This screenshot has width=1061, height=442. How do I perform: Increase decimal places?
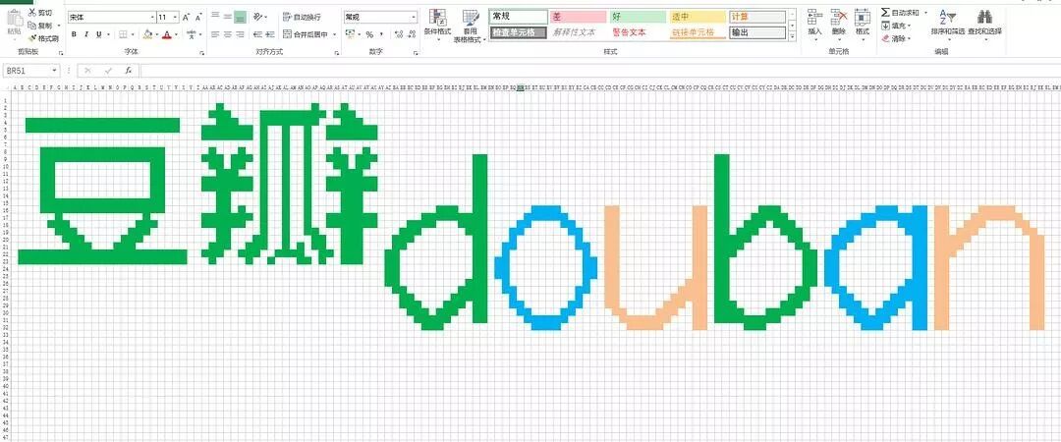(399, 34)
